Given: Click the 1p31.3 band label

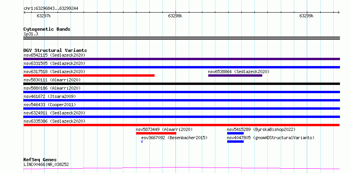Looking at the screenshot, I should 31,34.
